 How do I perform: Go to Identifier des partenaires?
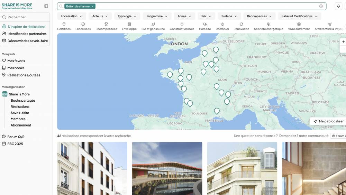24,34
